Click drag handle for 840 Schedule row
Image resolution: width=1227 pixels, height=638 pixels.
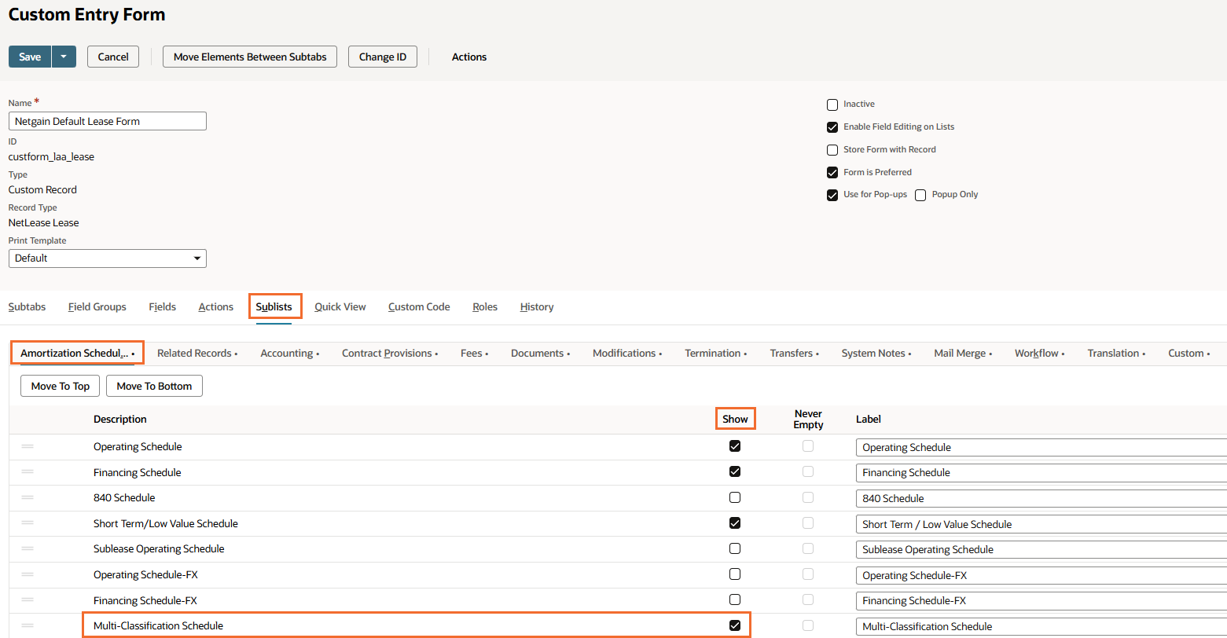[x=28, y=497]
